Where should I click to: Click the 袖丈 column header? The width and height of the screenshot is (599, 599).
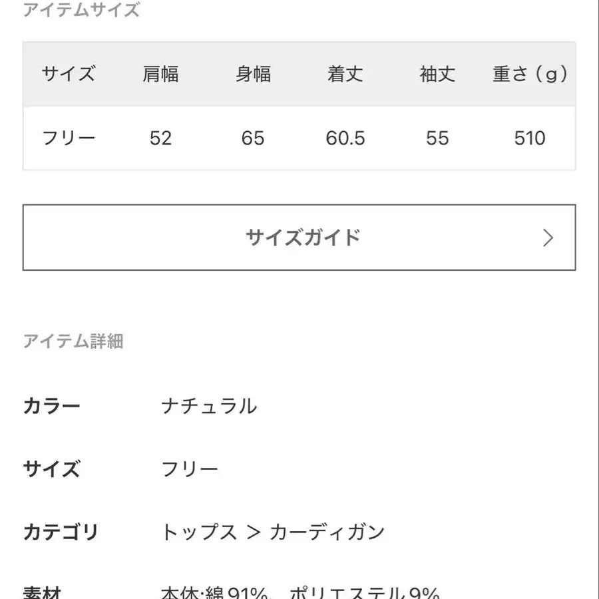click(437, 75)
